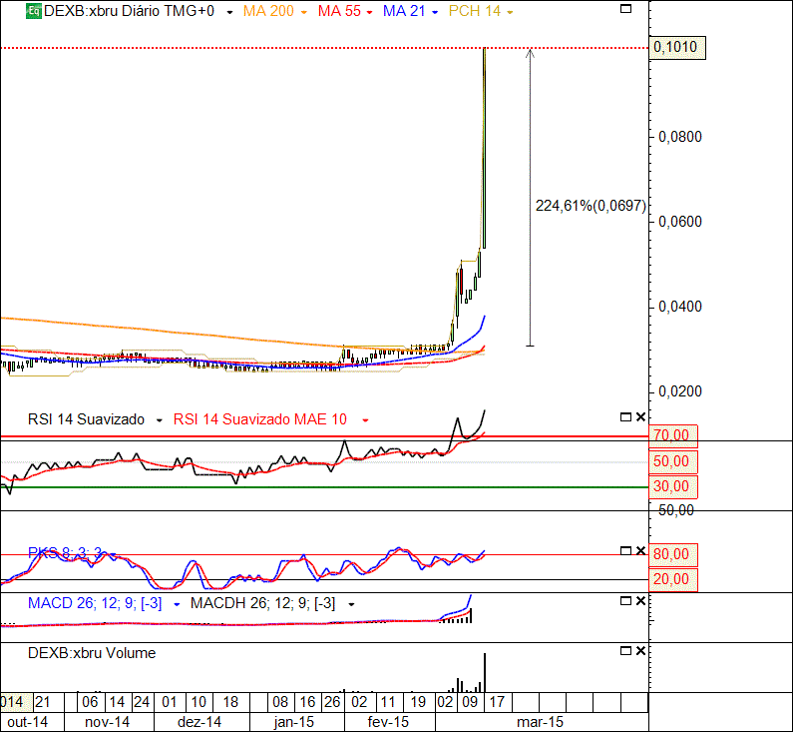Viewport: 793px width, 732px height.
Task: Maximize the Volume pane
Action: pyautogui.click(x=625, y=651)
